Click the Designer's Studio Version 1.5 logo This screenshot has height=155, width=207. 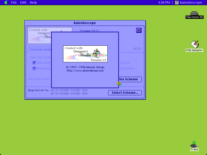(x=85, y=54)
